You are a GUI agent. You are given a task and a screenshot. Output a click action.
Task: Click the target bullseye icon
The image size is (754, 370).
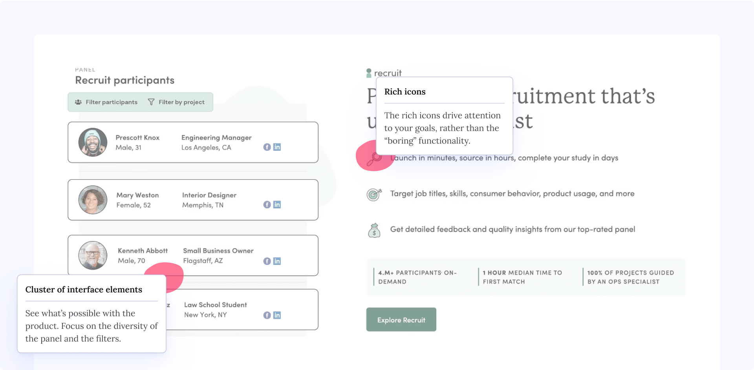(374, 194)
